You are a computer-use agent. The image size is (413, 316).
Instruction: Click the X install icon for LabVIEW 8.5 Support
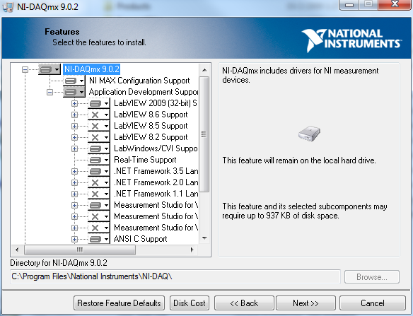point(95,126)
